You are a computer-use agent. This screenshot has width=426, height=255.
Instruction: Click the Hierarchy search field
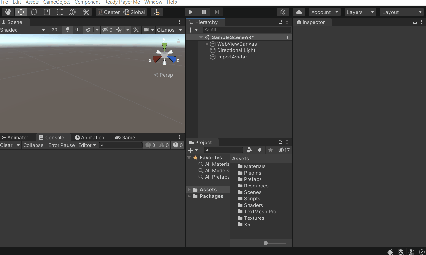pyautogui.click(x=247, y=30)
